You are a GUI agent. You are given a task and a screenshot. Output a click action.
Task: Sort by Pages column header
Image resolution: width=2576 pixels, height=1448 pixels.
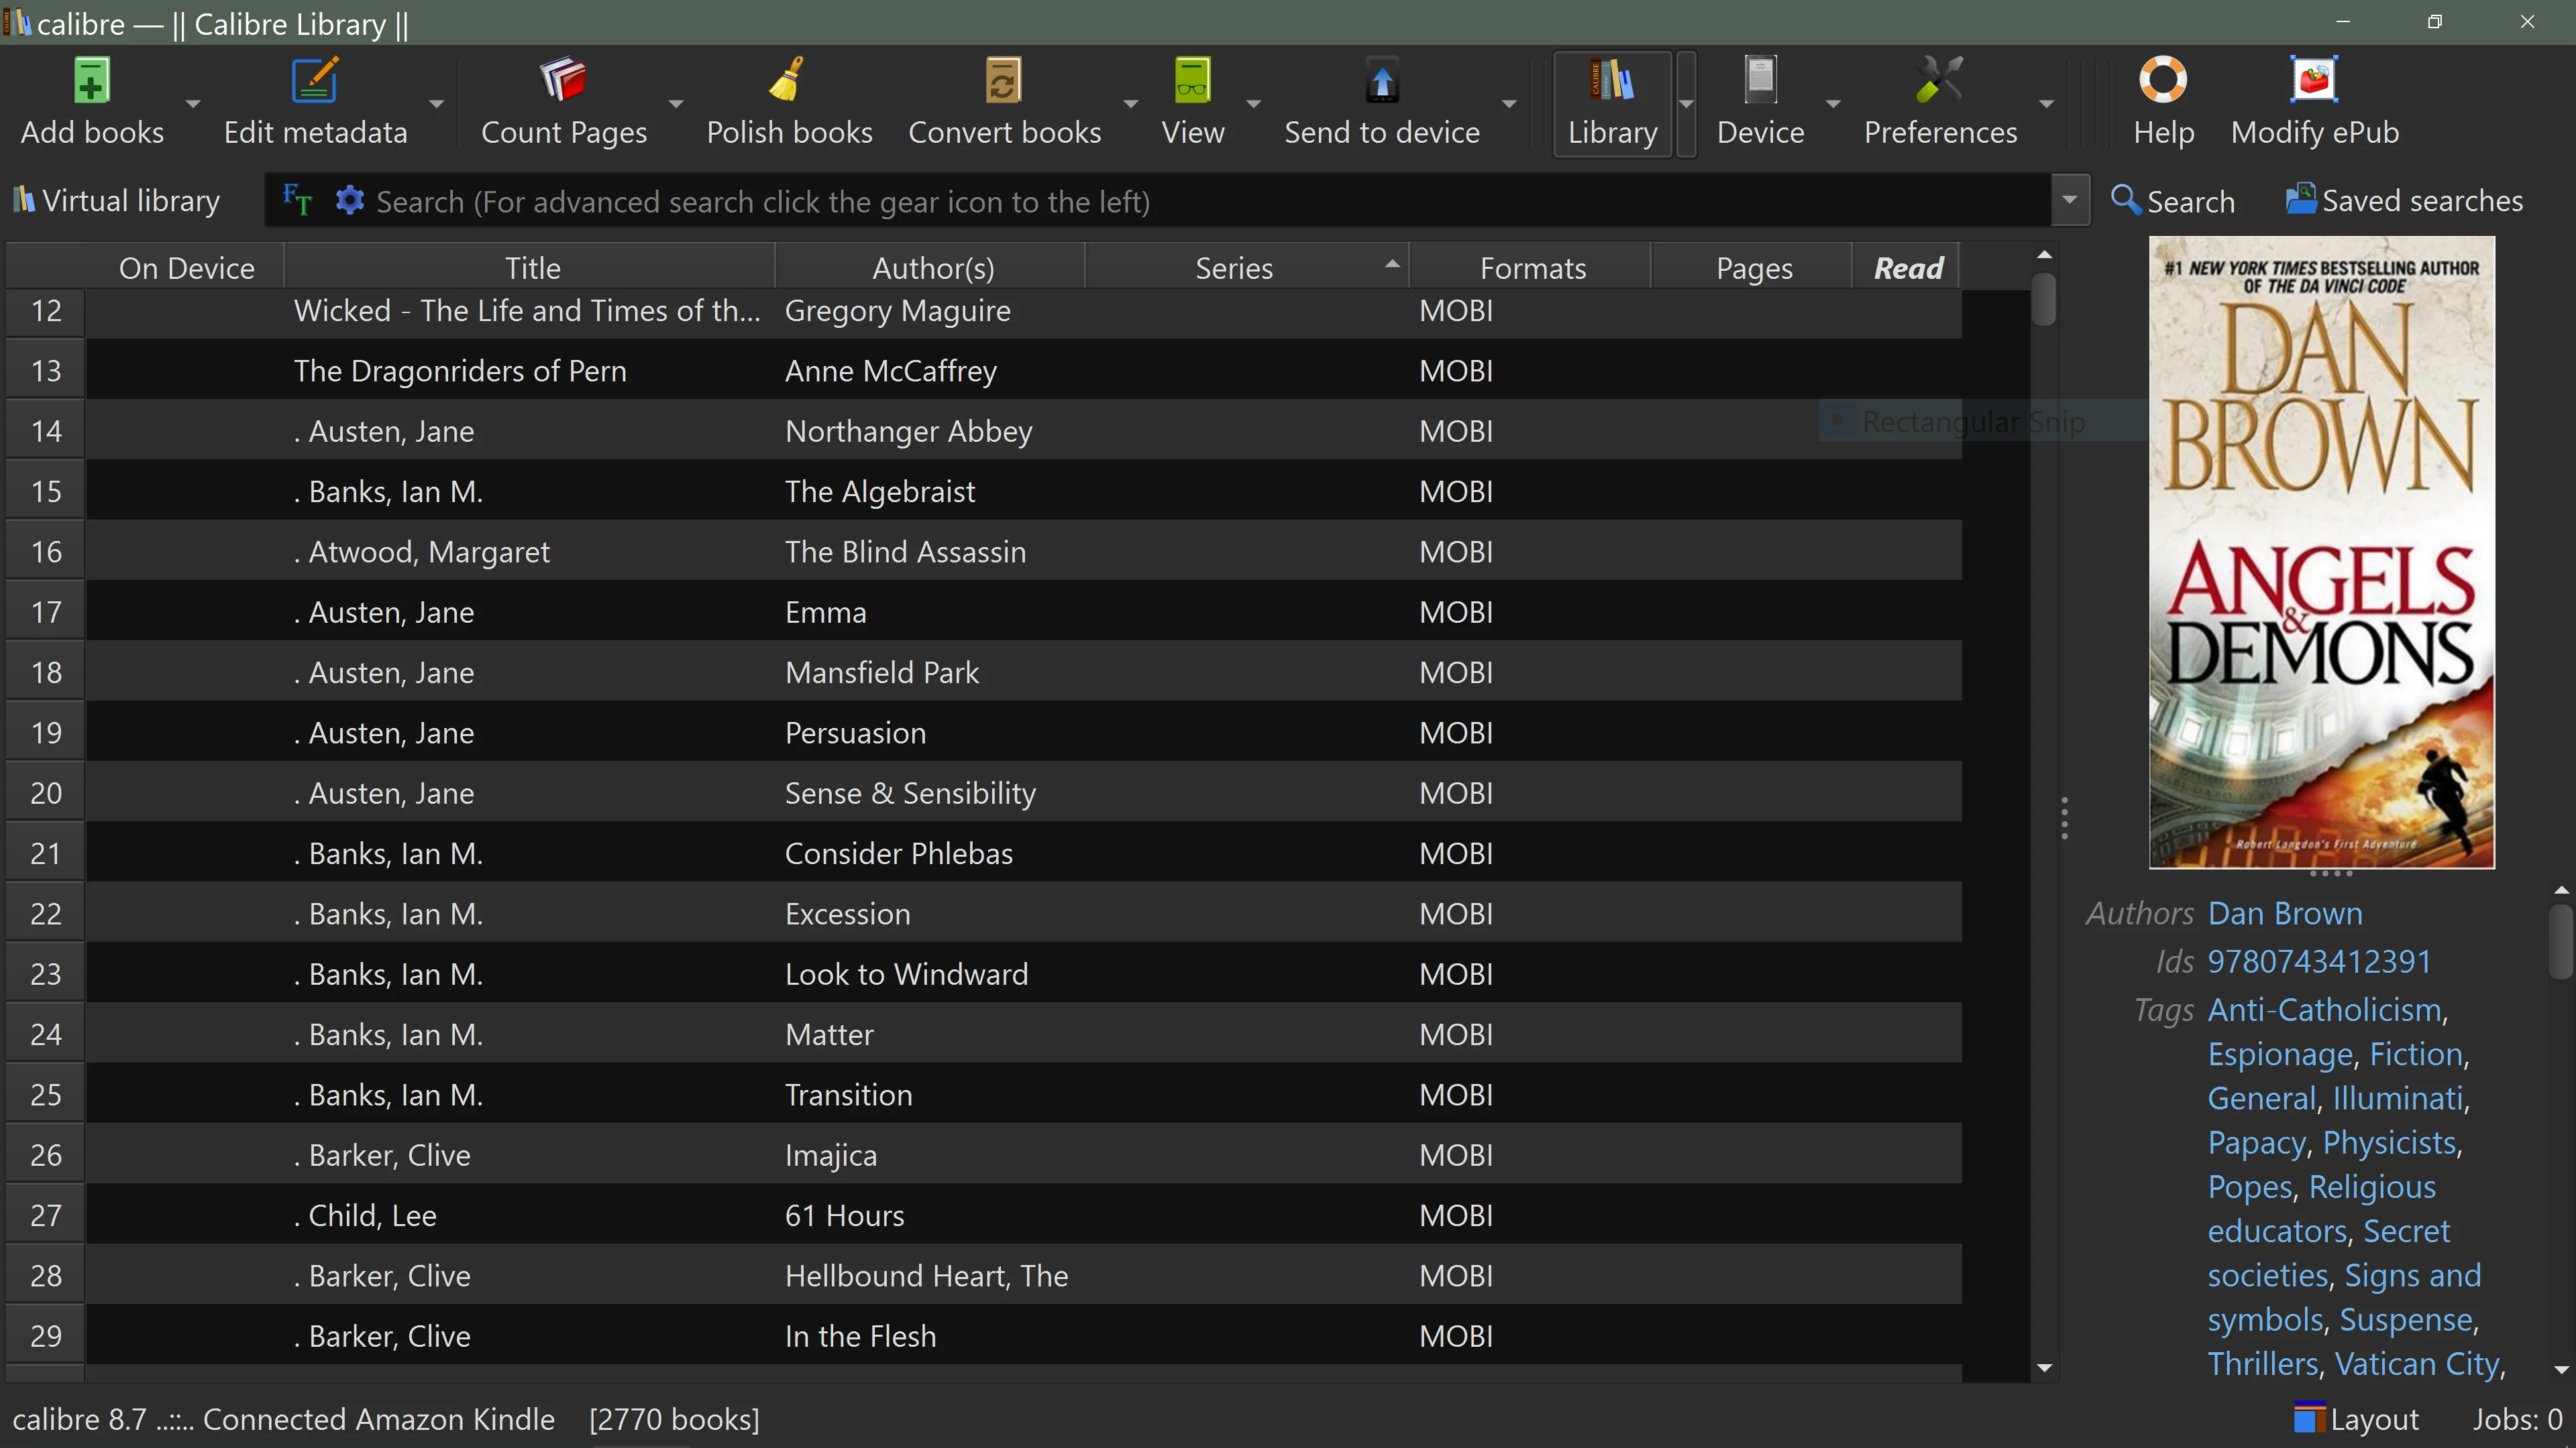coord(1754,268)
